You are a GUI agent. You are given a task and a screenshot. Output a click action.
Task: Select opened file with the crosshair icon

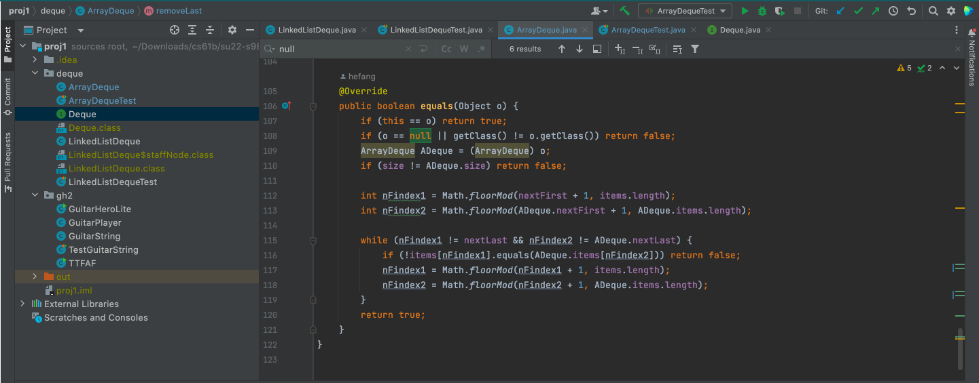coord(175,30)
